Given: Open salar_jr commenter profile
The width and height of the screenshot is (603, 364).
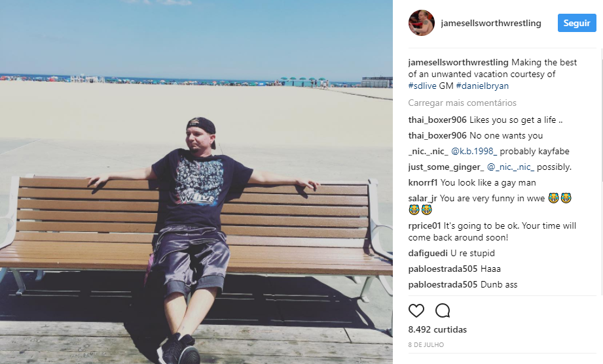Looking at the screenshot, I should (x=423, y=199).
